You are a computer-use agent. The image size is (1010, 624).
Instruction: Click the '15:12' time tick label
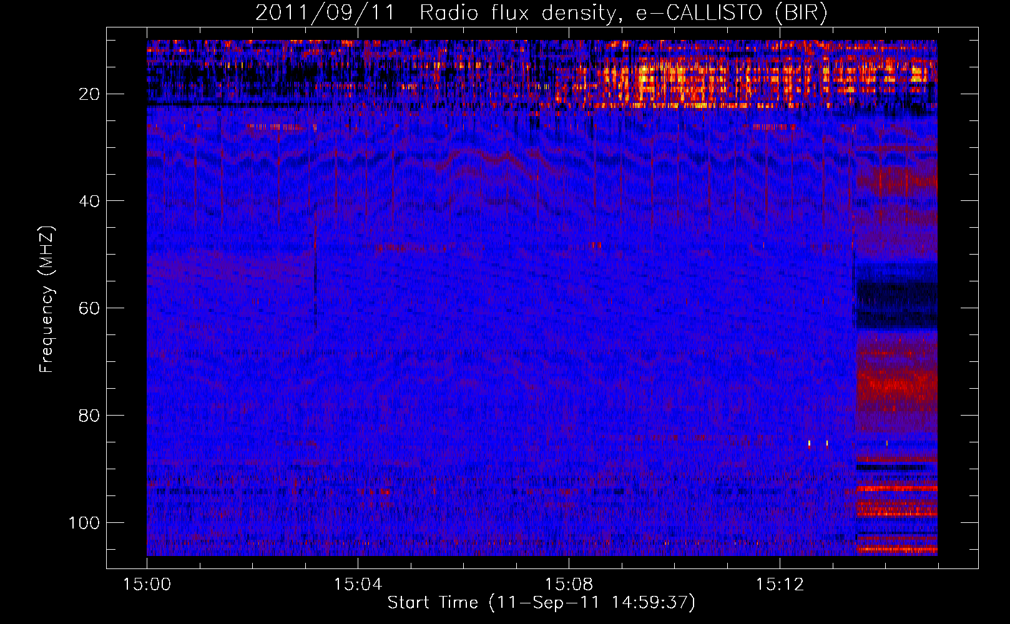pos(780,585)
